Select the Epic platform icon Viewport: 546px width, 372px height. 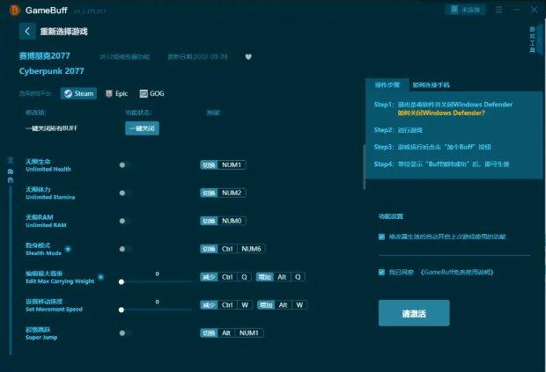[109, 93]
